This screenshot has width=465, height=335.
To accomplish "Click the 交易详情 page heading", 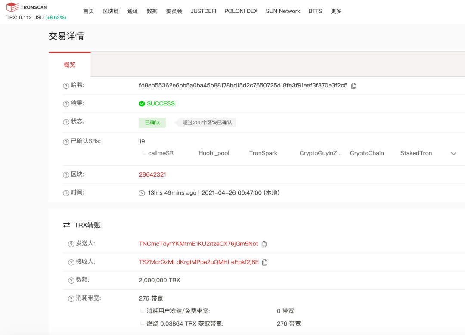I will 66,36.
